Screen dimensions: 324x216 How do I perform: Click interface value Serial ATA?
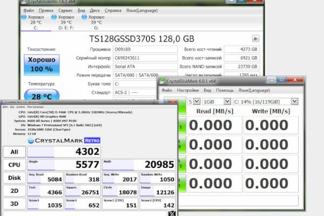145,66
